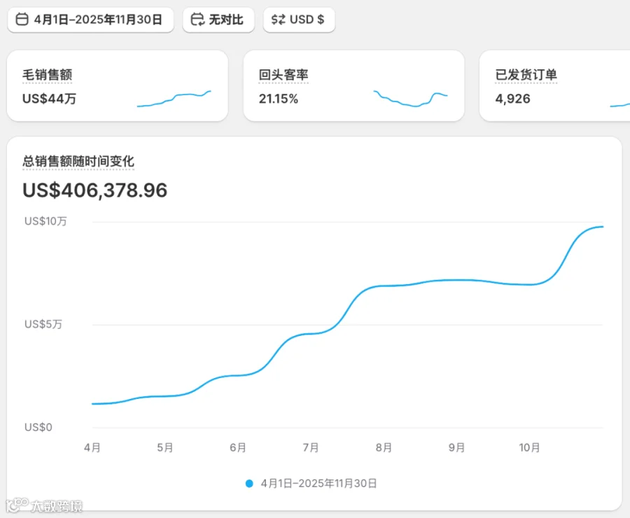The height and width of the screenshot is (518, 630).
Task: Open the 无对比 comparison dropdown
Action: (x=218, y=20)
